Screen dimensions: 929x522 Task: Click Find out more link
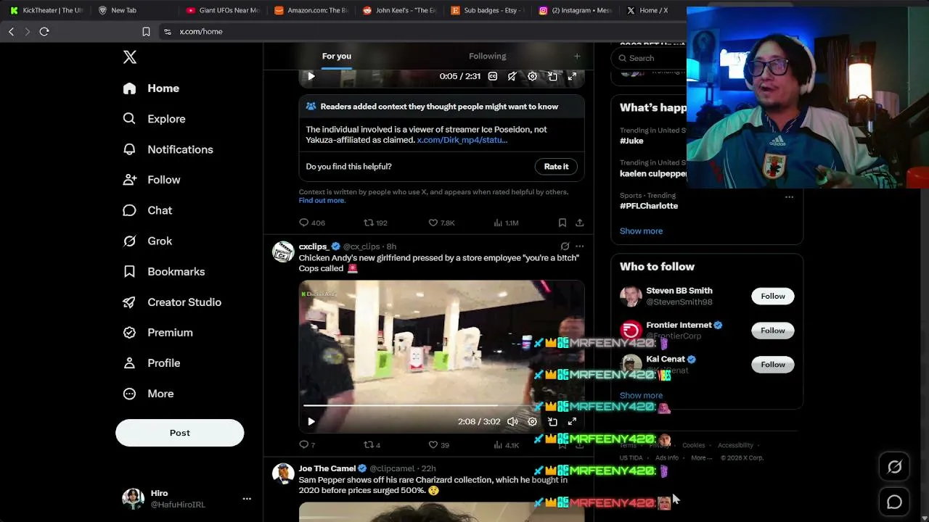[x=322, y=201]
